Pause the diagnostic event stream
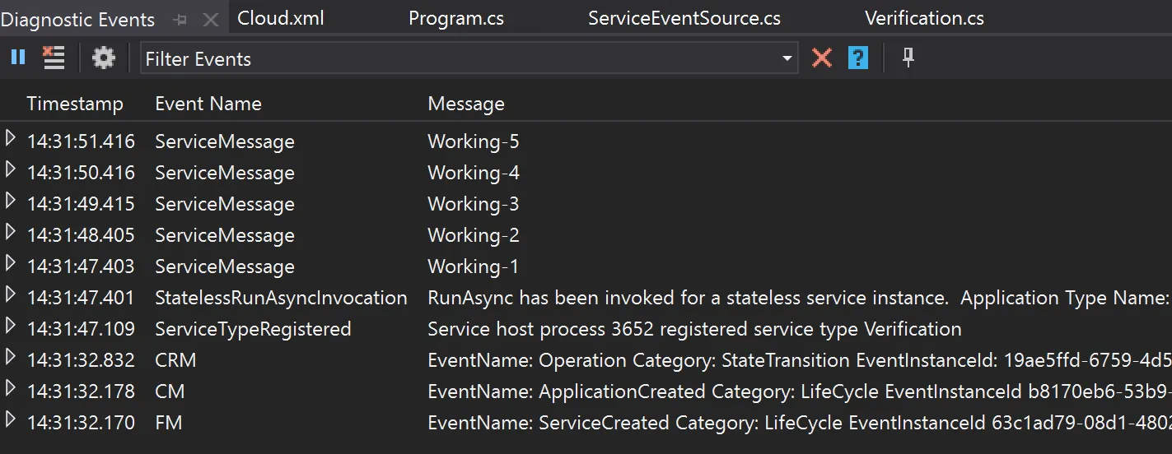 pyautogui.click(x=18, y=58)
